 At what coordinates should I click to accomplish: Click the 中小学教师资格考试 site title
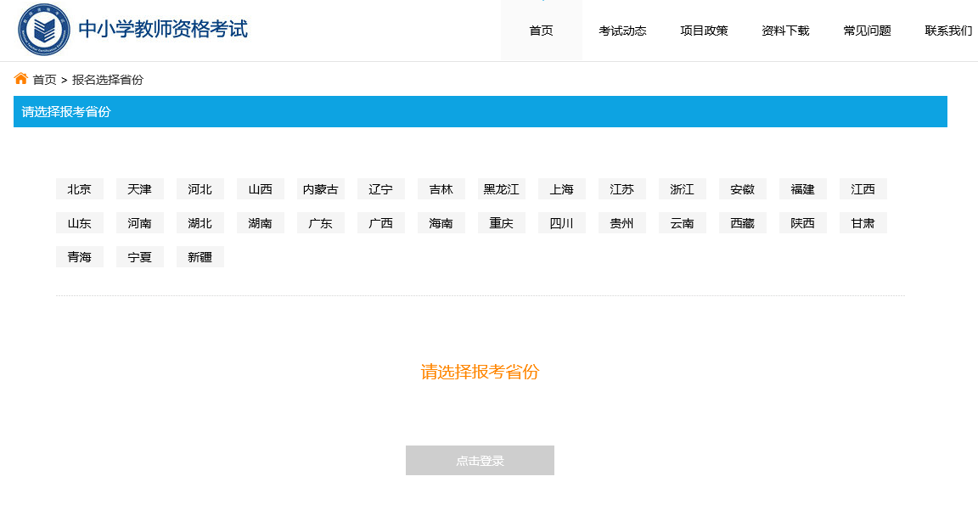click(x=163, y=29)
